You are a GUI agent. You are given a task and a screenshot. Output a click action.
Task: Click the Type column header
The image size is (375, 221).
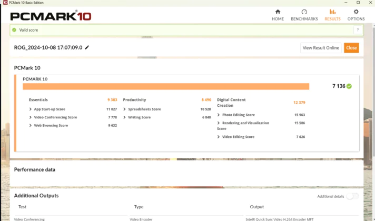pos(139,207)
